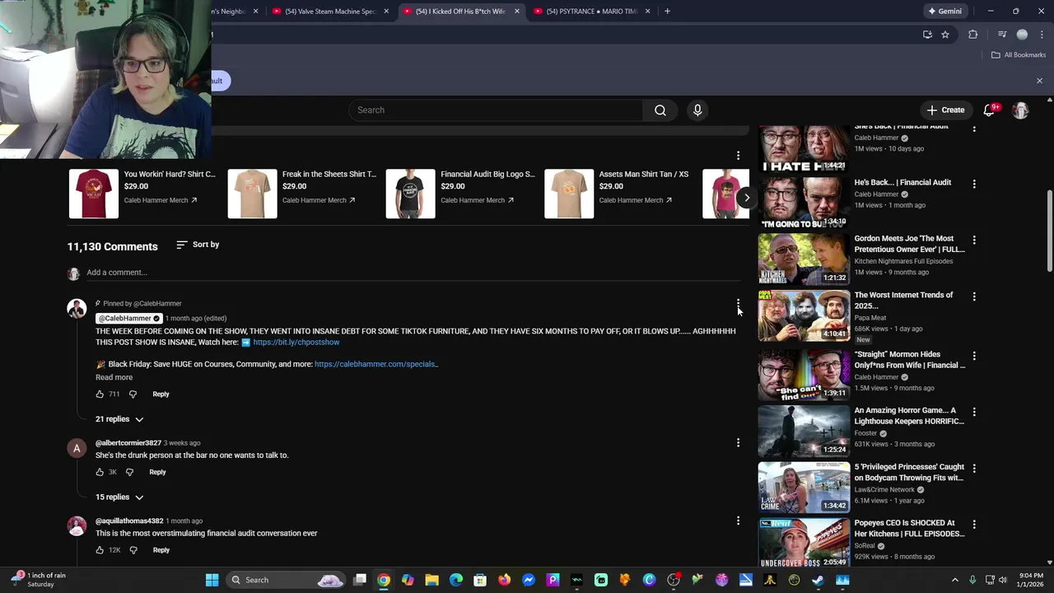1054x593 pixels.
Task: Open All Bookmarks folder
Action: tap(1019, 55)
